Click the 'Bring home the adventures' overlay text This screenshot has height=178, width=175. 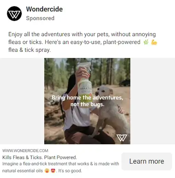coord(87,98)
